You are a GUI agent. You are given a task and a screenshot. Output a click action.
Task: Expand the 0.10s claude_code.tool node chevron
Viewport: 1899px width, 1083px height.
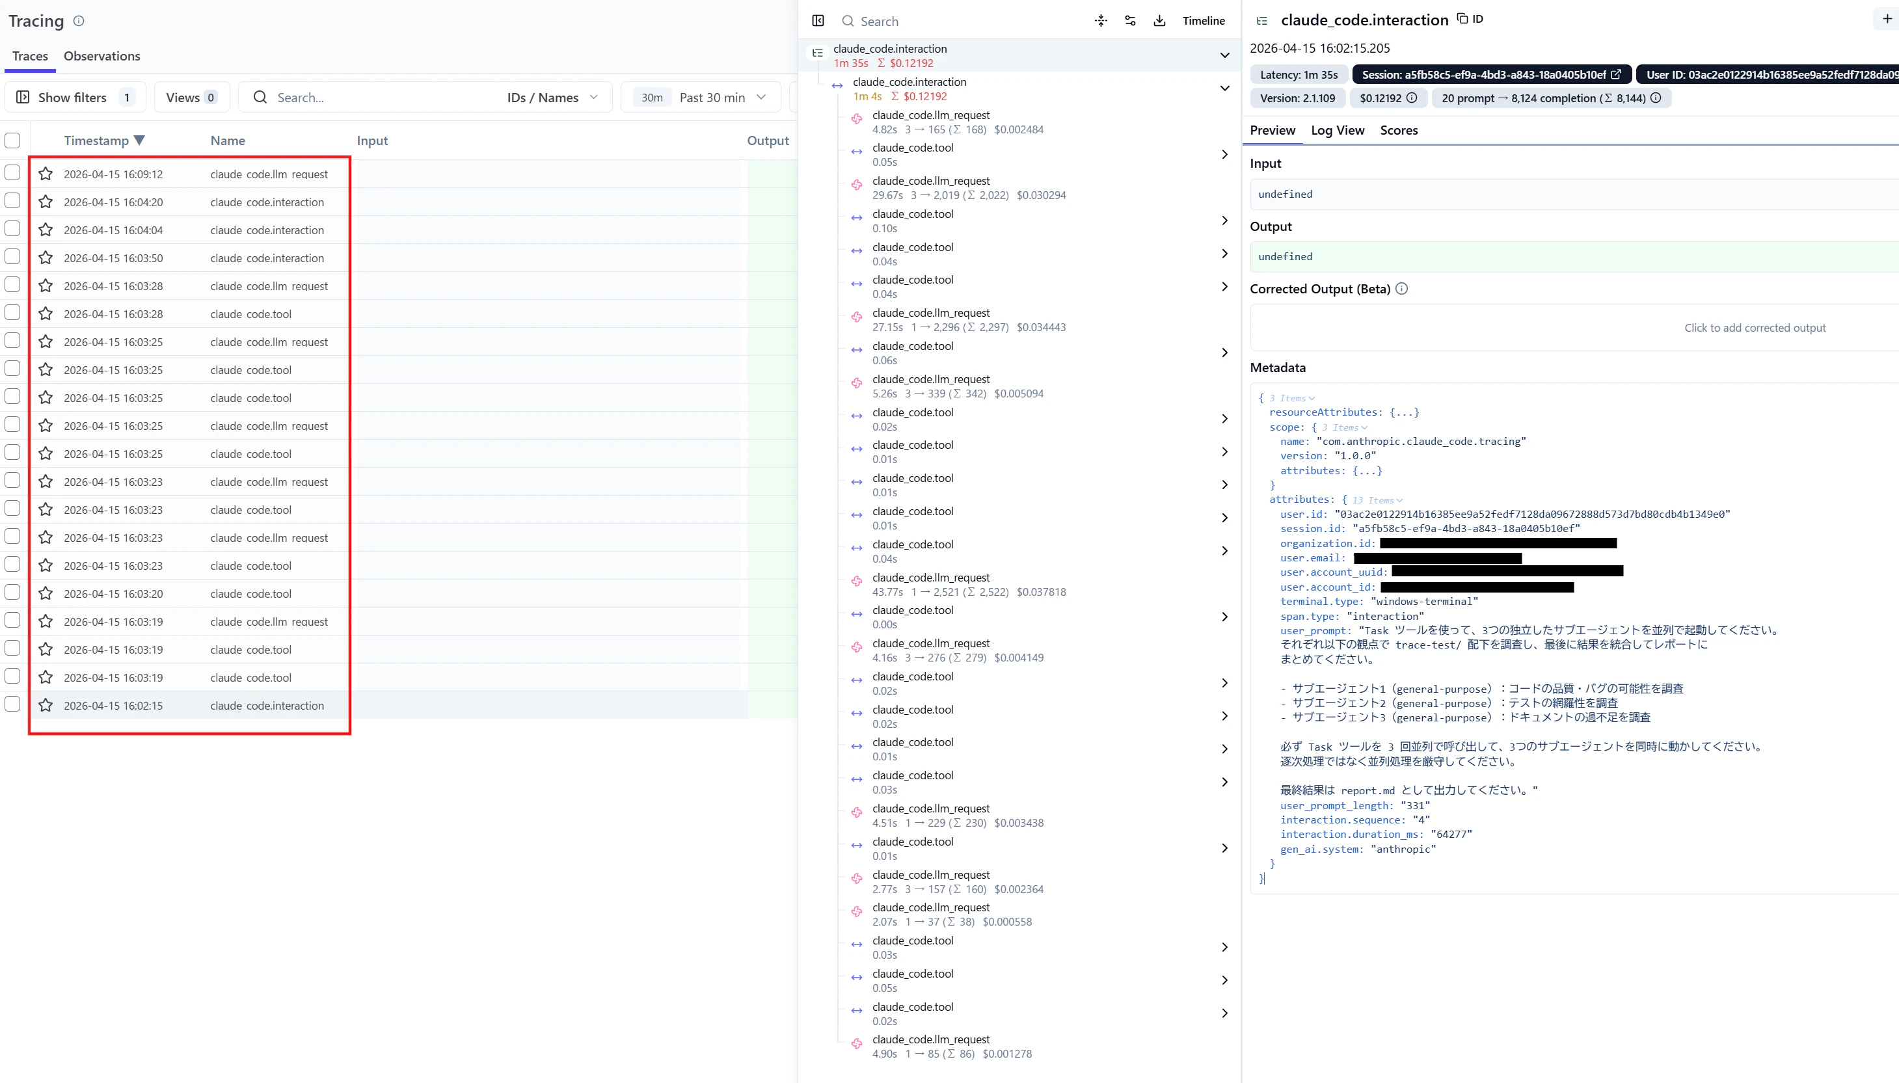coord(1224,221)
